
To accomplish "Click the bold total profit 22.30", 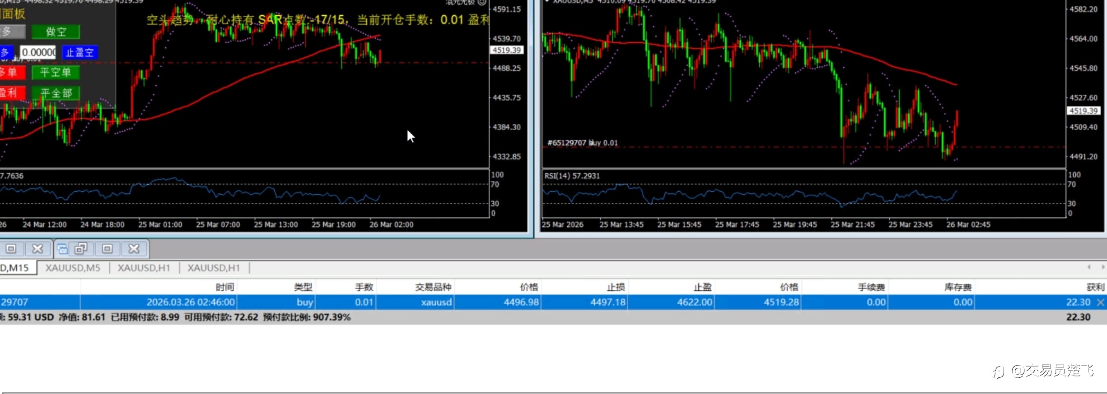I will click(x=1079, y=317).
